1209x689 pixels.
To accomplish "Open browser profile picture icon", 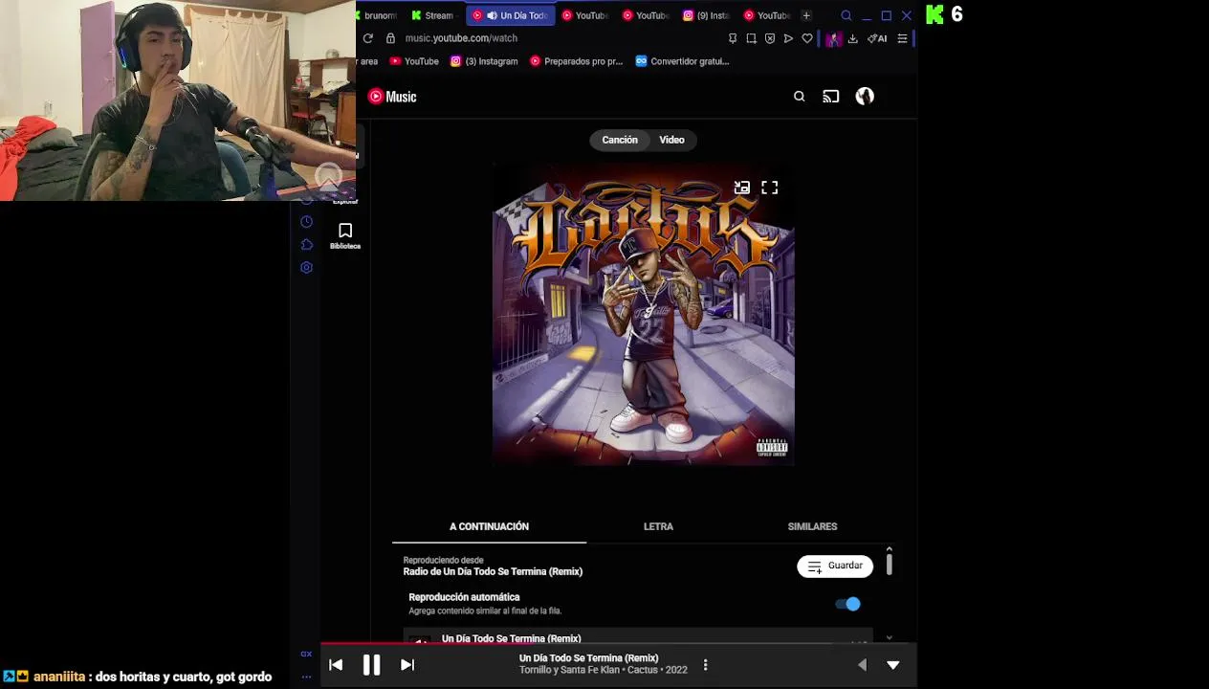I will point(833,38).
